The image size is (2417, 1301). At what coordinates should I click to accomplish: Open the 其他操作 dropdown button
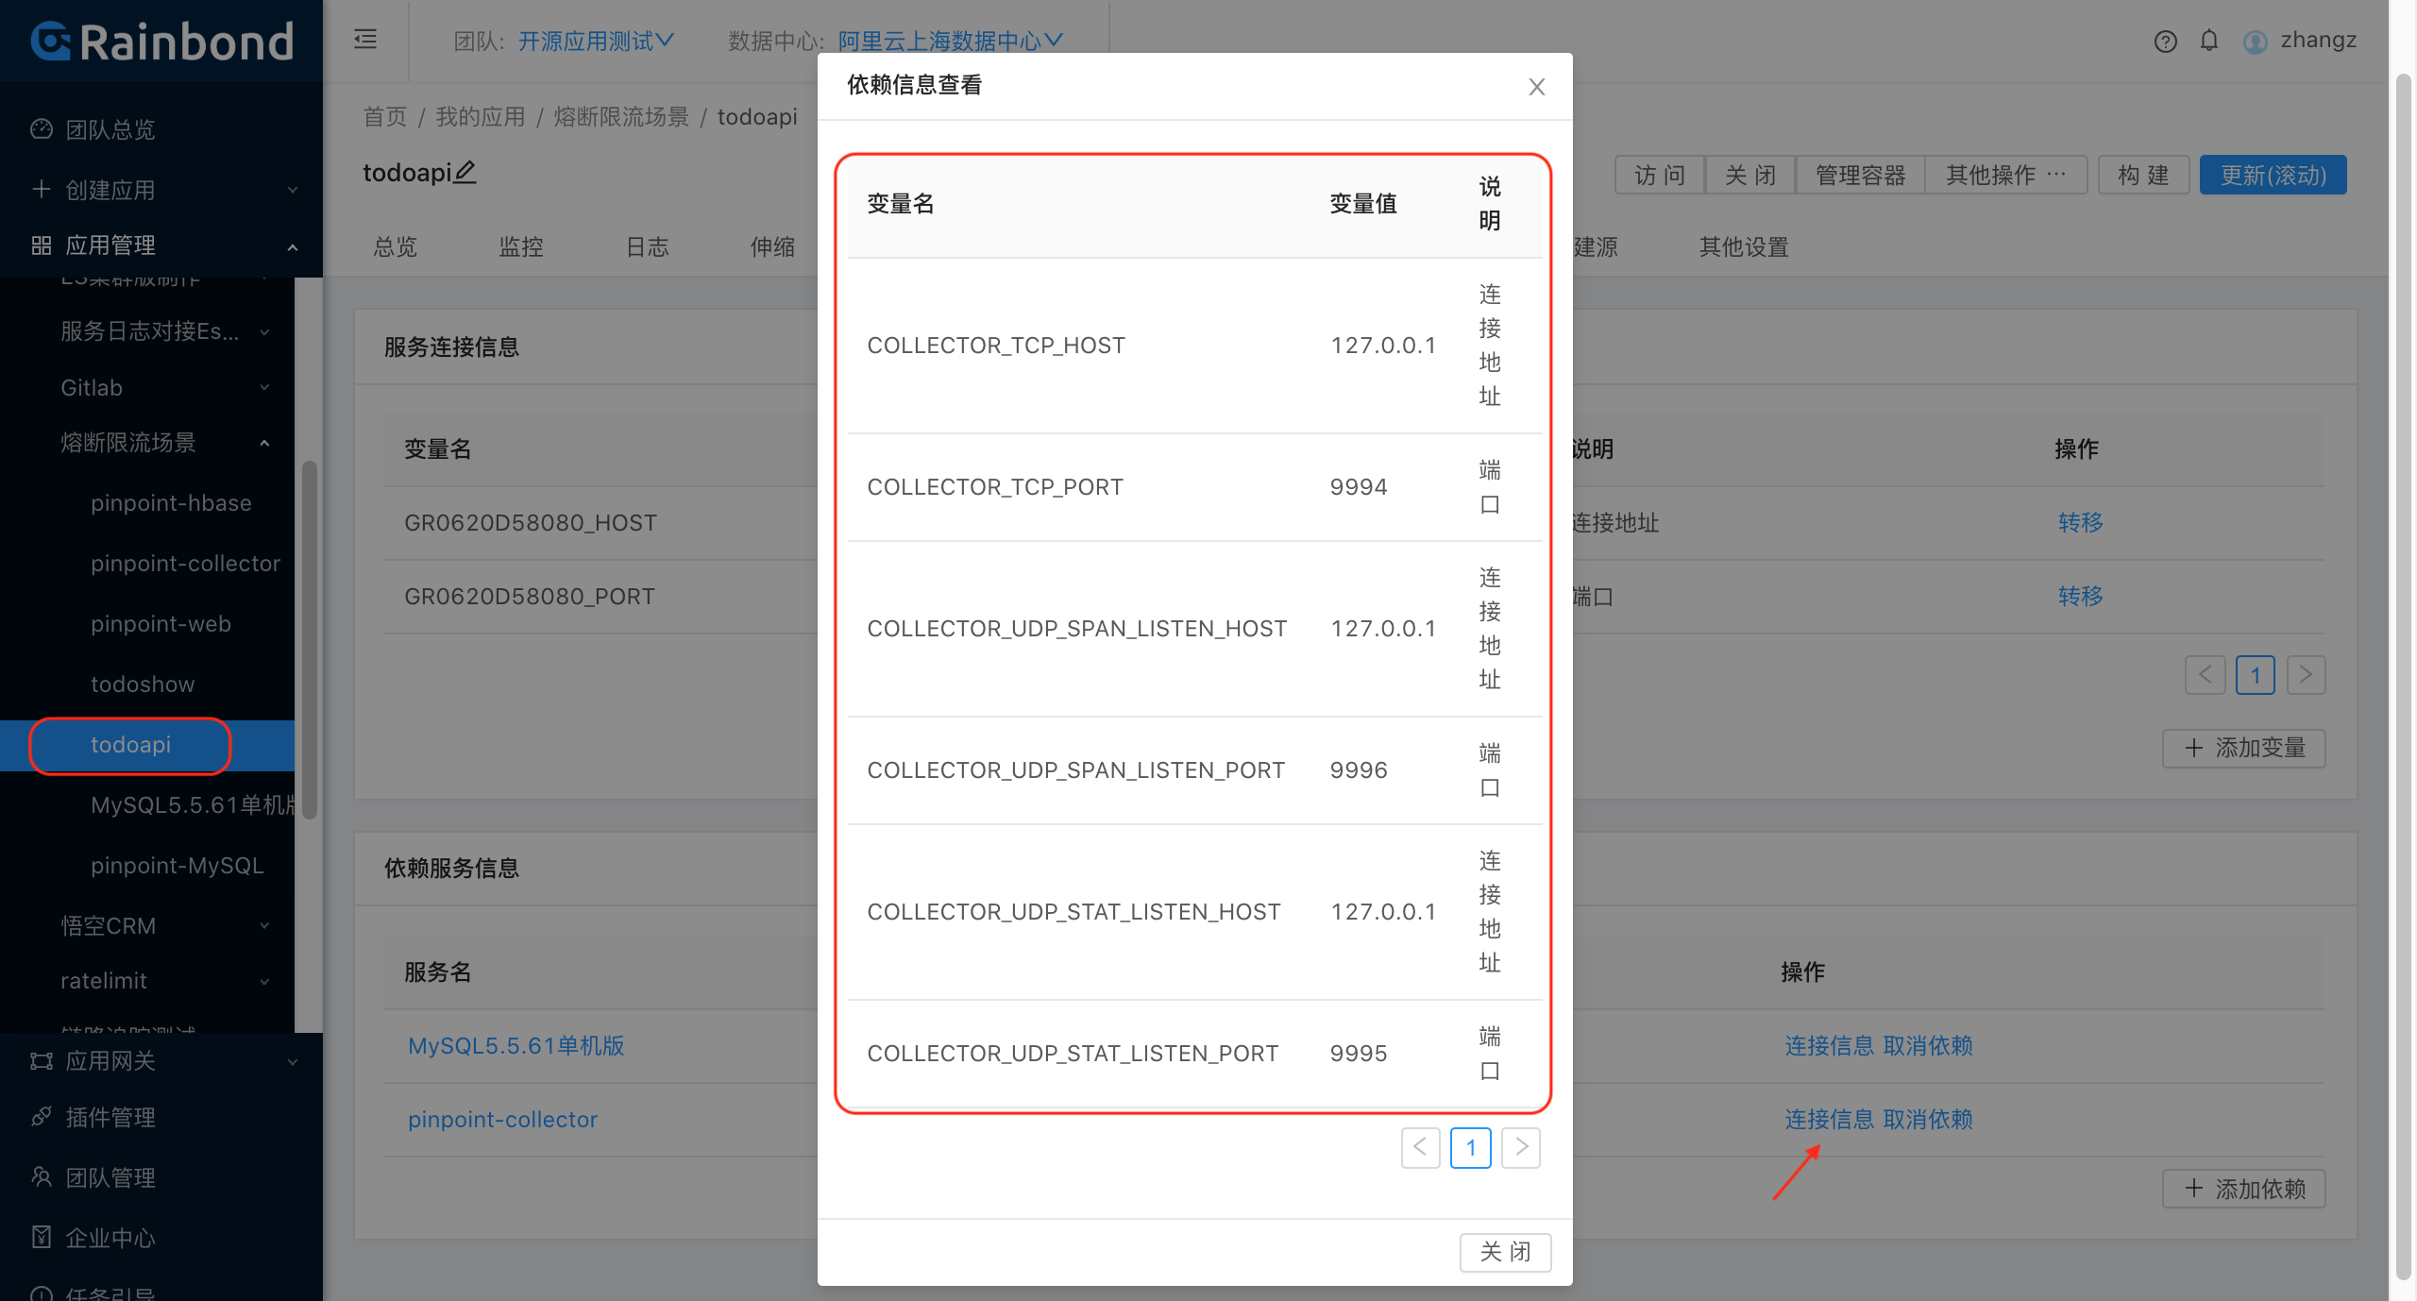(x=2006, y=176)
